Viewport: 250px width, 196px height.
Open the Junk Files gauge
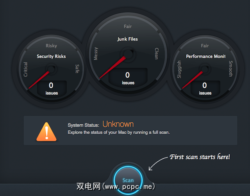(x=128, y=54)
